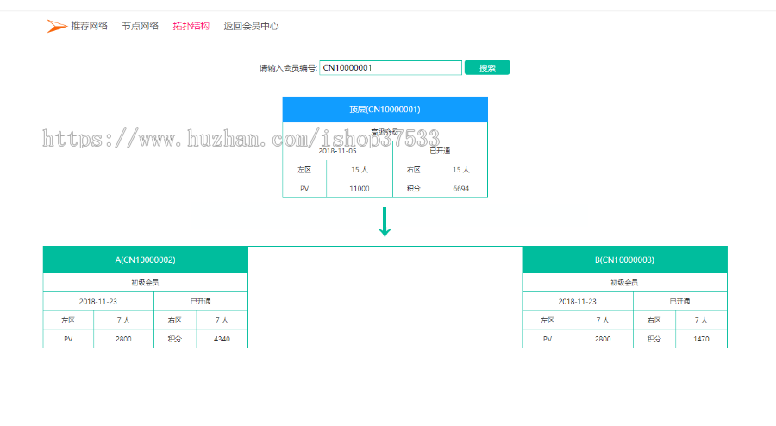Click 已开通 status in node A
Viewport: 776px width, 426px height.
[x=200, y=301]
